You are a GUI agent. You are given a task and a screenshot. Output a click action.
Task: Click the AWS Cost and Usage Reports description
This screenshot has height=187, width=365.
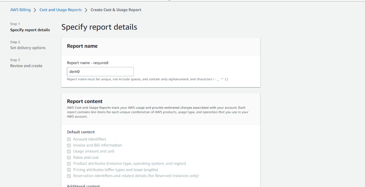click(x=158, y=112)
